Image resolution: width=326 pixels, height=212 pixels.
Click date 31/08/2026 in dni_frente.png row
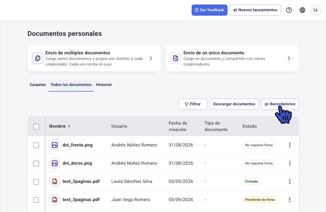coord(181,145)
